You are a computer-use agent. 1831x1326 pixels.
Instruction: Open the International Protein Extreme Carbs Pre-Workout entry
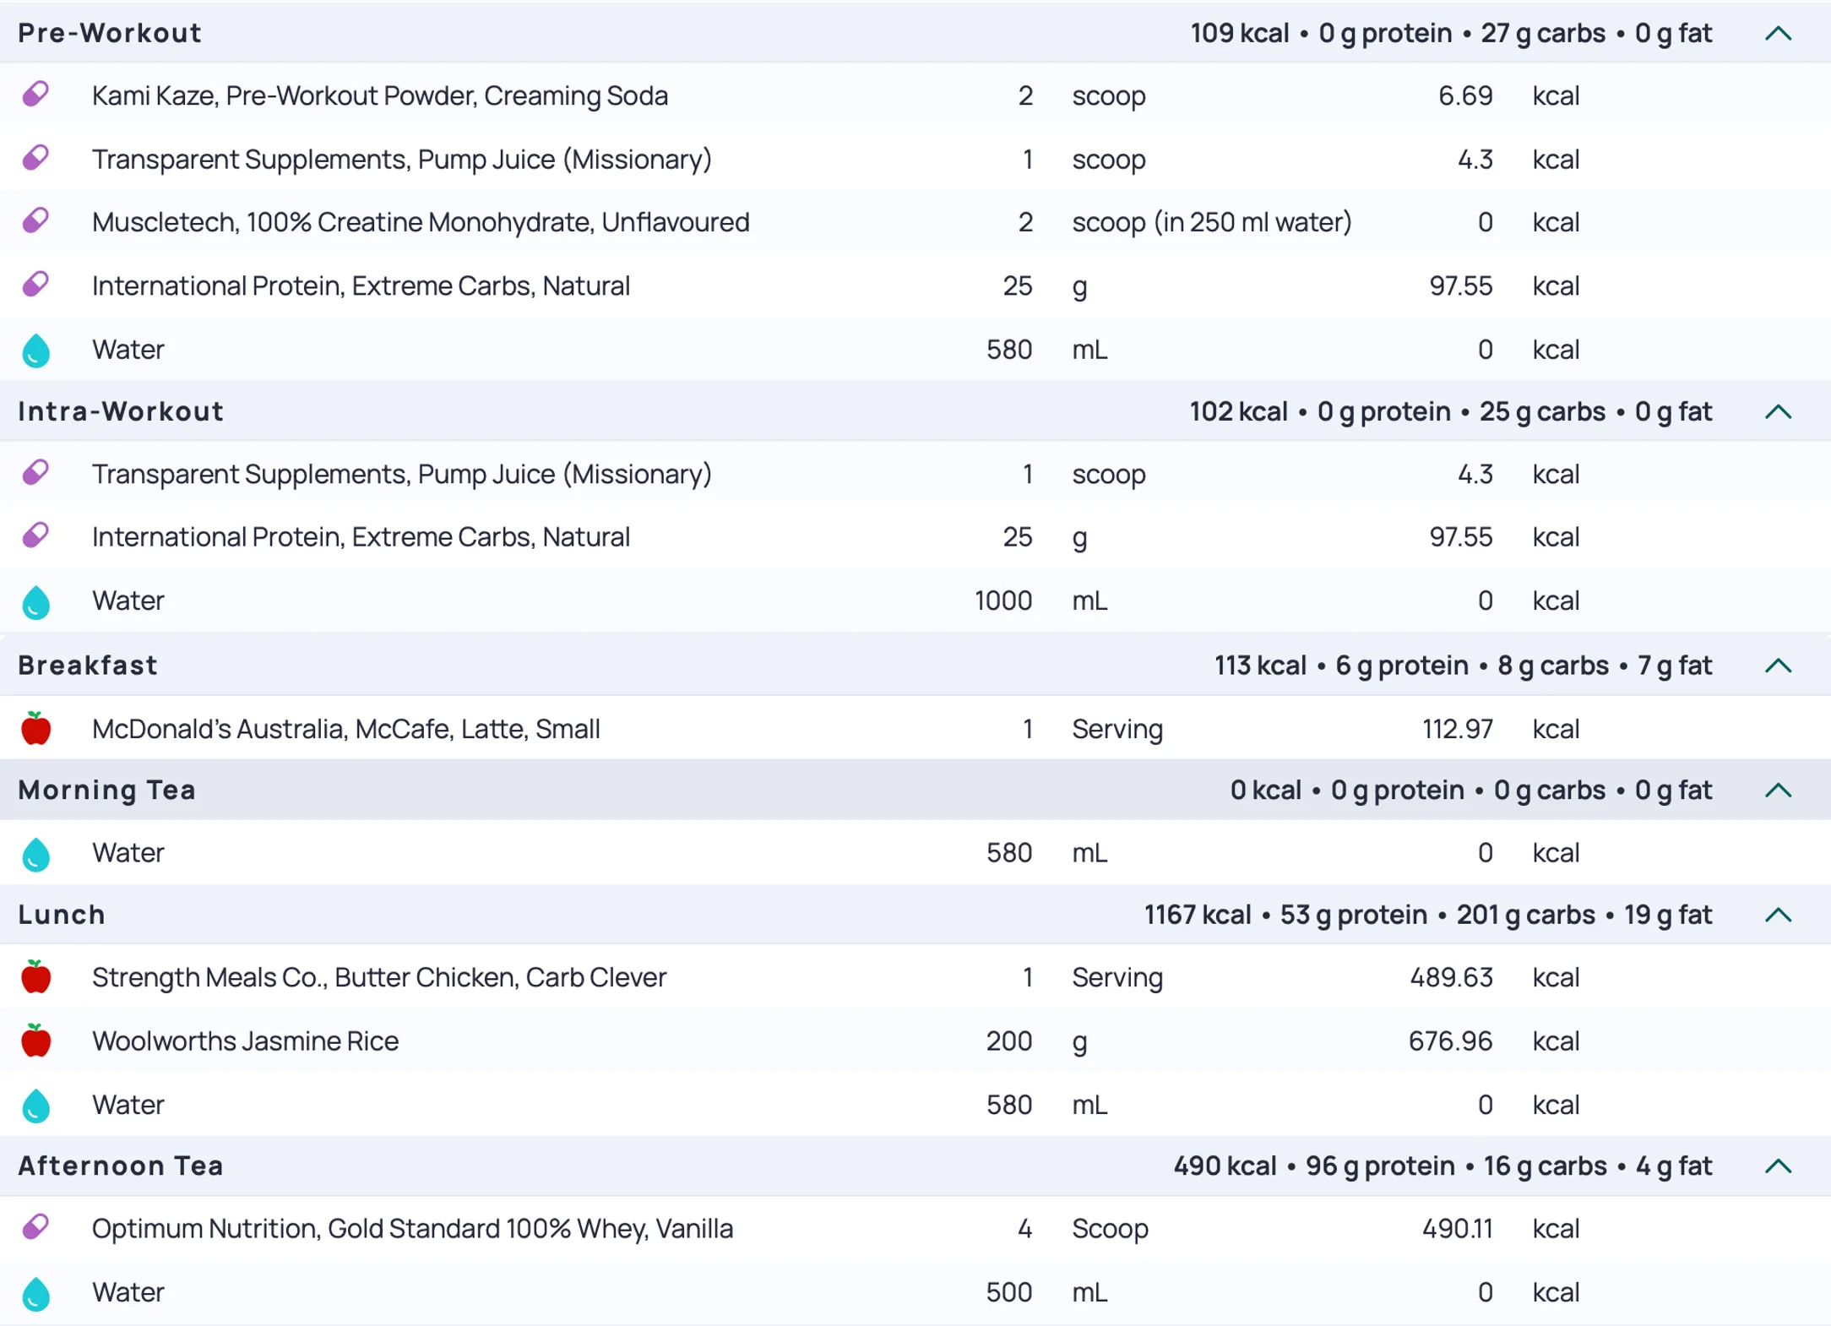(361, 285)
